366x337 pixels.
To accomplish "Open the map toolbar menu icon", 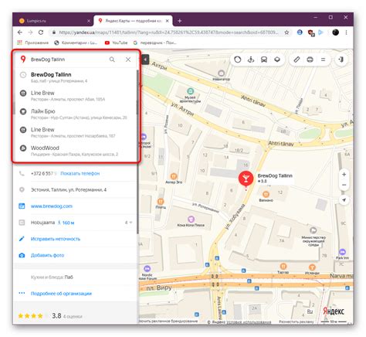I will coord(323,60).
